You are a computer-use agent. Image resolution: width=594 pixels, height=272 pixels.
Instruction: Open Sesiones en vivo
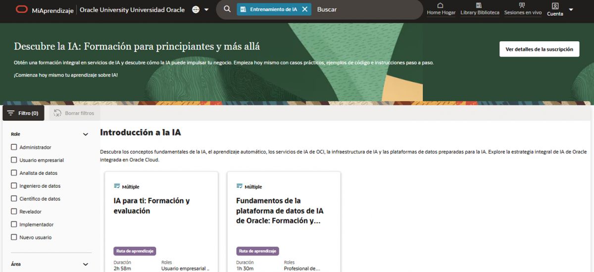(x=523, y=9)
